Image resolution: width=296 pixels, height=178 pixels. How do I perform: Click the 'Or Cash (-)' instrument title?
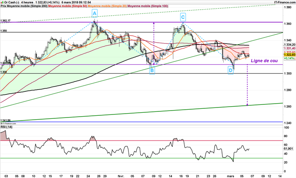12,3
